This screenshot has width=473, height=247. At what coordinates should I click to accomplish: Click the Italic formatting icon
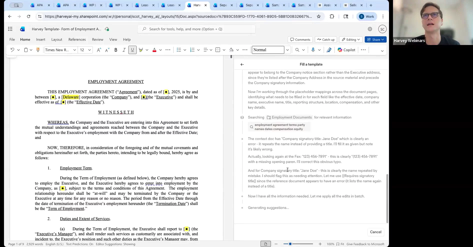tap(124, 50)
